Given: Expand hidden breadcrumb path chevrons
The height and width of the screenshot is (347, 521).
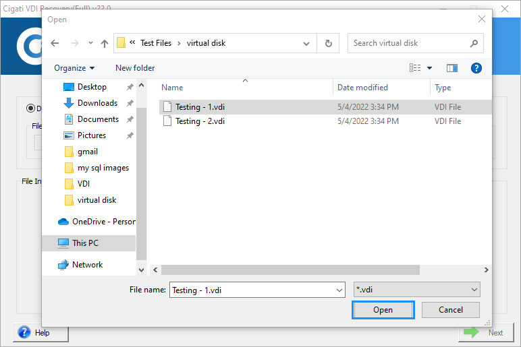Looking at the screenshot, I should pyautogui.click(x=132, y=42).
